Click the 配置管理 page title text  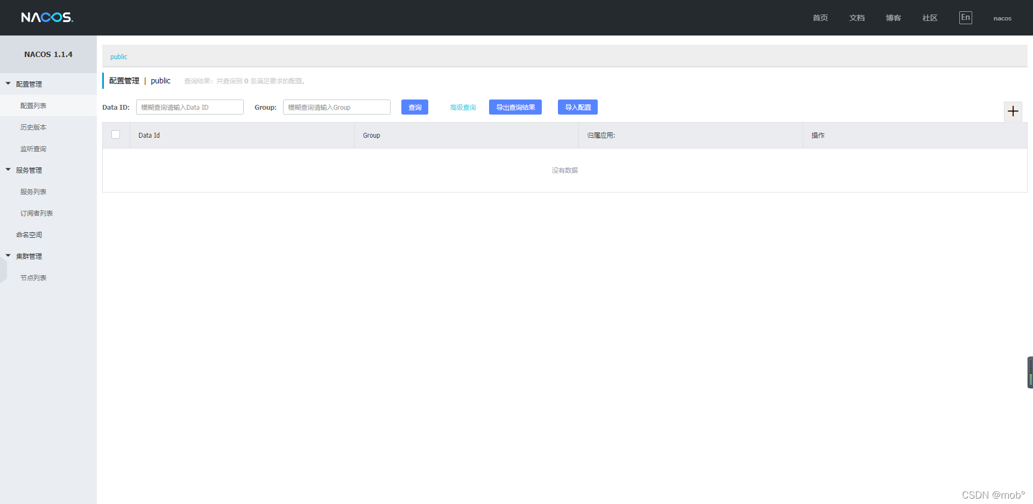pyautogui.click(x=124, y=81)
